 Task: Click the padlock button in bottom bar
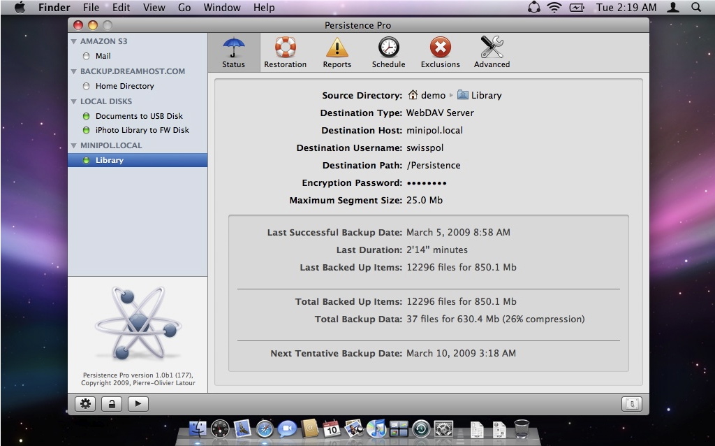tap(112, 403)
